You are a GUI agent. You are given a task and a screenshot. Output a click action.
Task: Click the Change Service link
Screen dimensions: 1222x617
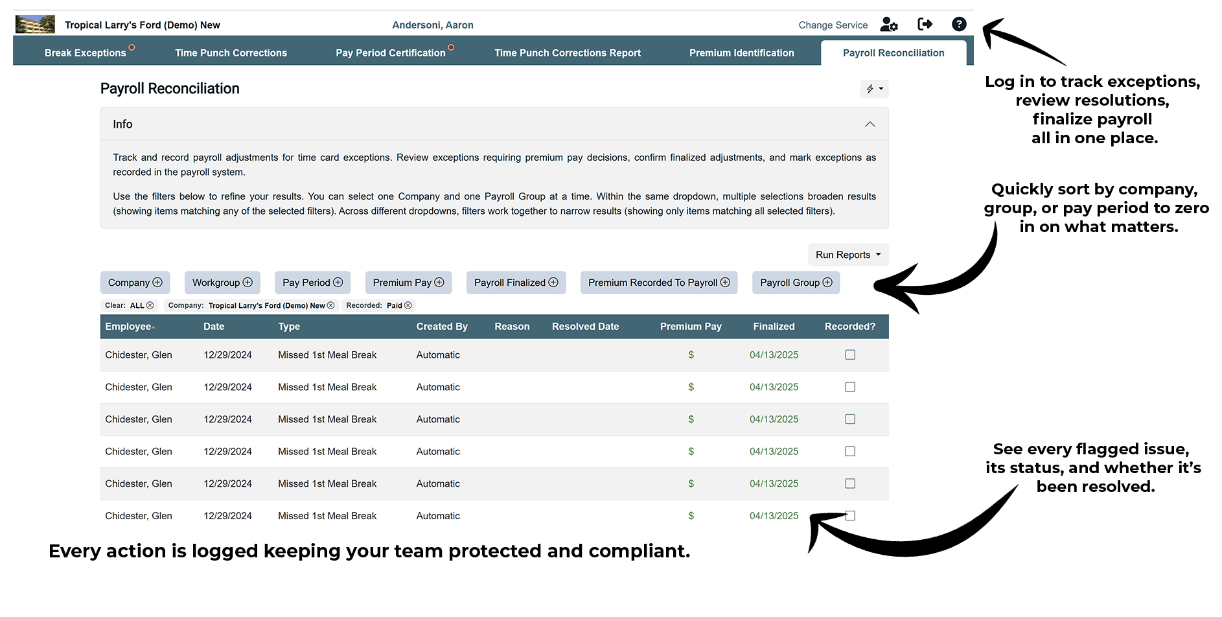pyautogui.click(x=833, y=25)
